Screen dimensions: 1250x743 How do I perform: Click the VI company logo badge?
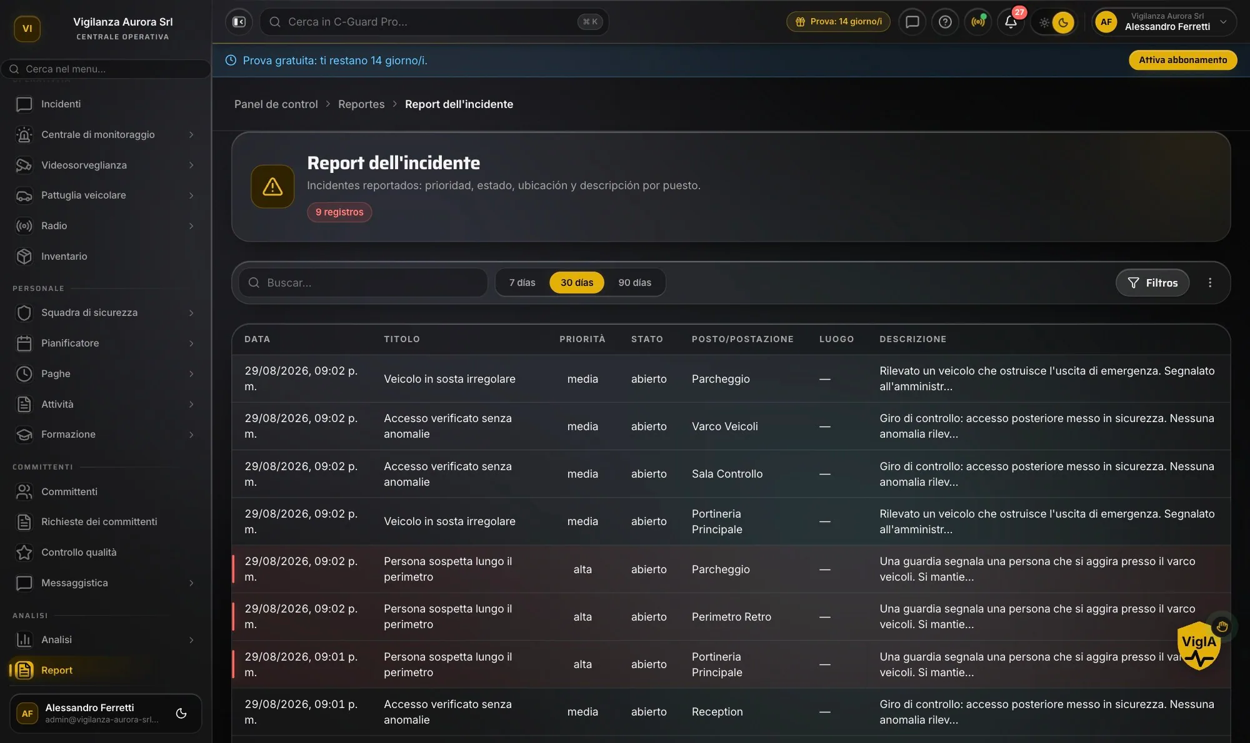27,28
